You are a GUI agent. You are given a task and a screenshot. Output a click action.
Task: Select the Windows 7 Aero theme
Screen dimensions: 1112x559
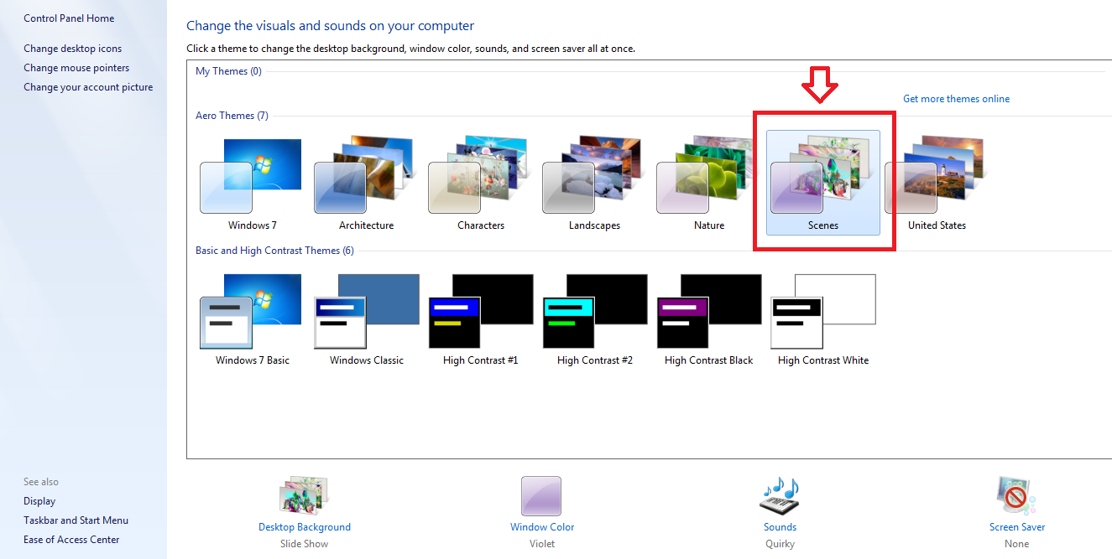(x=252, y=184)
